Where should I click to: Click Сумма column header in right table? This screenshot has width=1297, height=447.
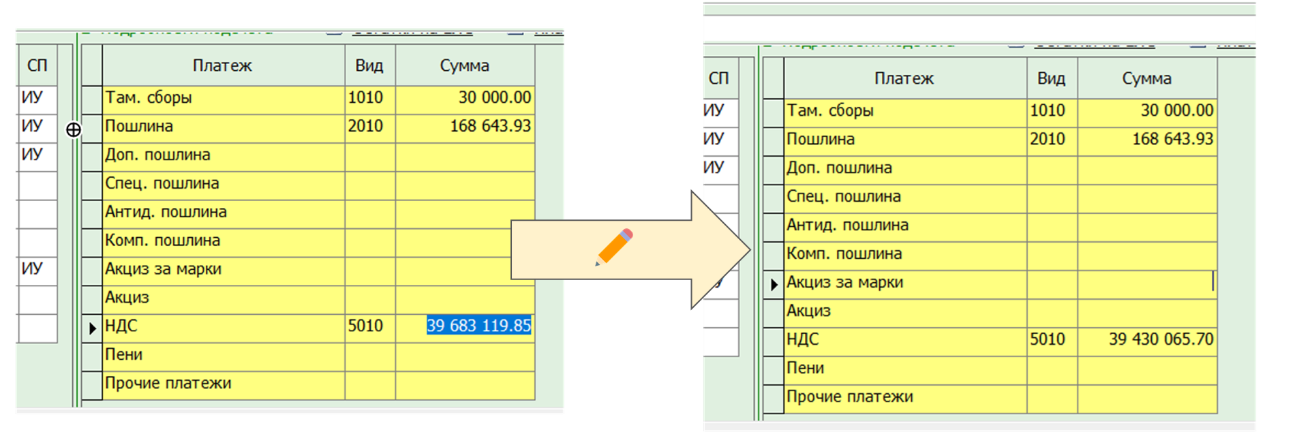click(x=1146, y=79)
